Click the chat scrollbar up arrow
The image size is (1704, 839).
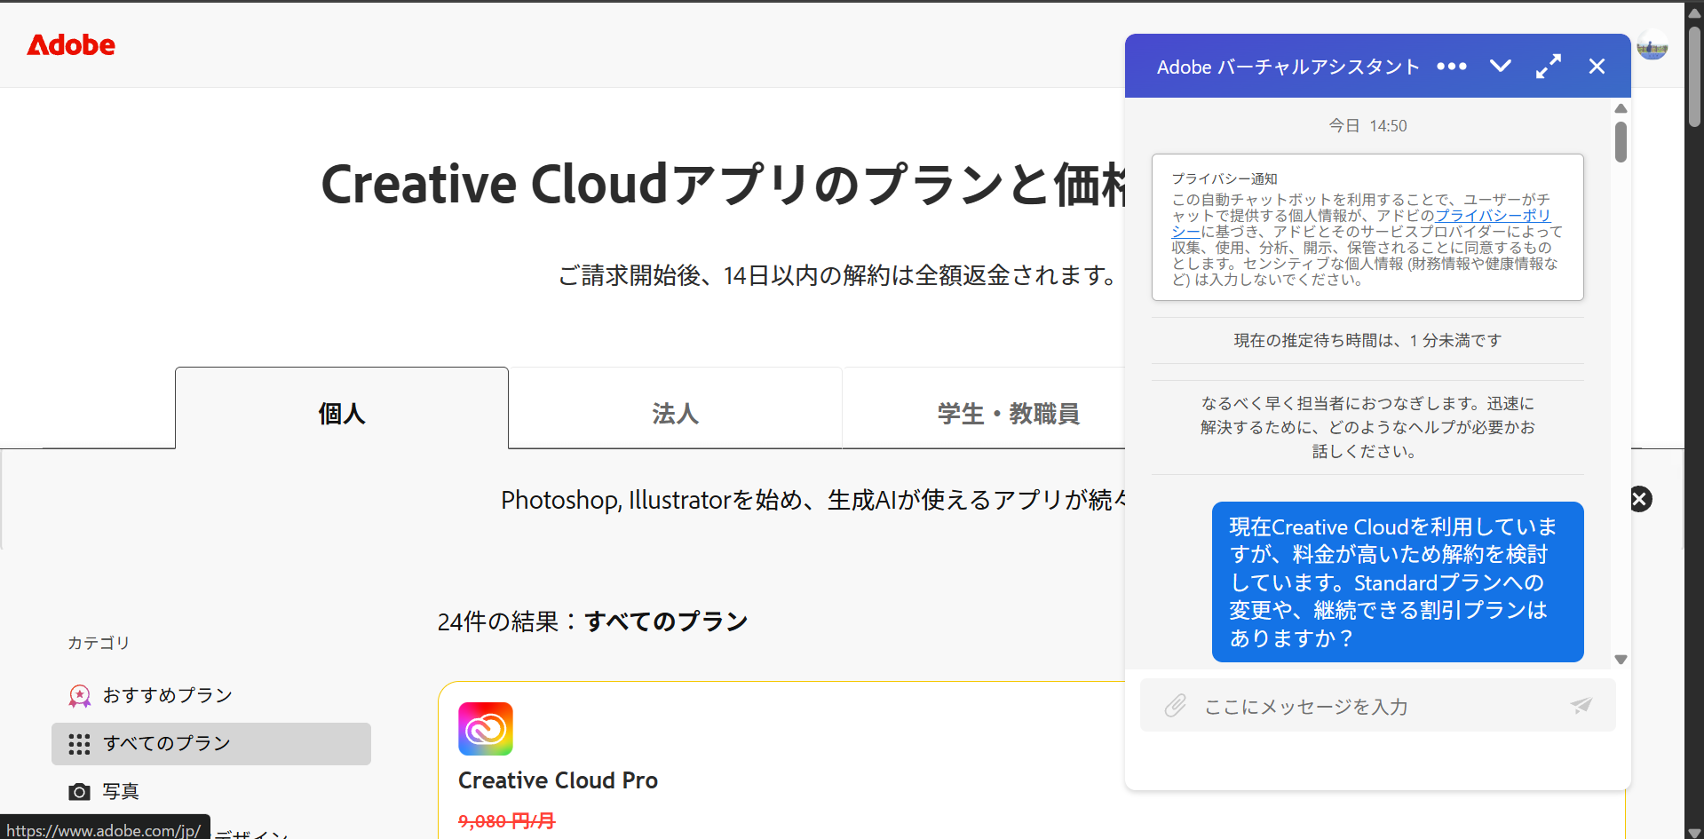pos(1621,108)
